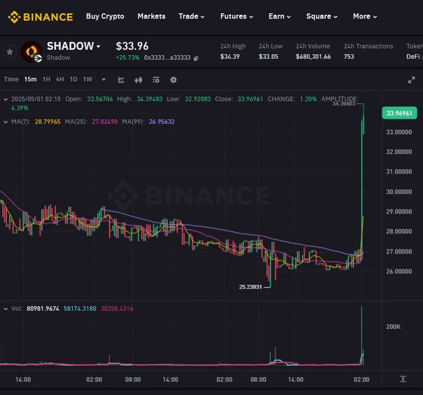This screenshot has height=395, width=423.
Task: Click the Shadow token logo
Action: click(32, 52)
